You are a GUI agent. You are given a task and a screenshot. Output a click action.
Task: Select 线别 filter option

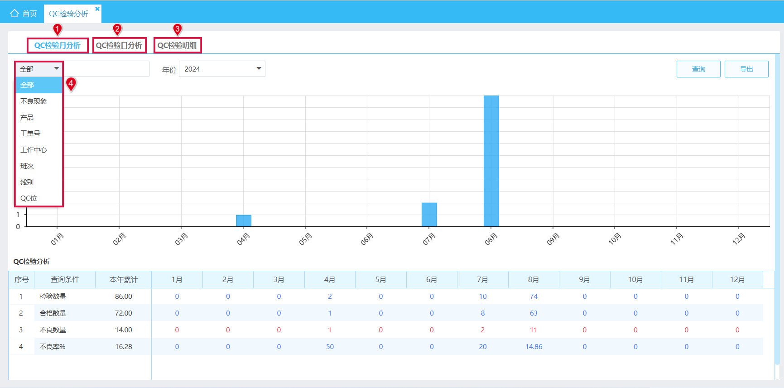[x=39, y=182]
